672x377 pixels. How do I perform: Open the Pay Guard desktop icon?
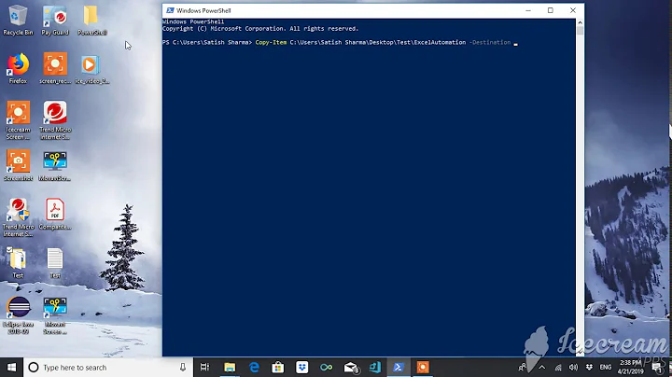point(55,17)
